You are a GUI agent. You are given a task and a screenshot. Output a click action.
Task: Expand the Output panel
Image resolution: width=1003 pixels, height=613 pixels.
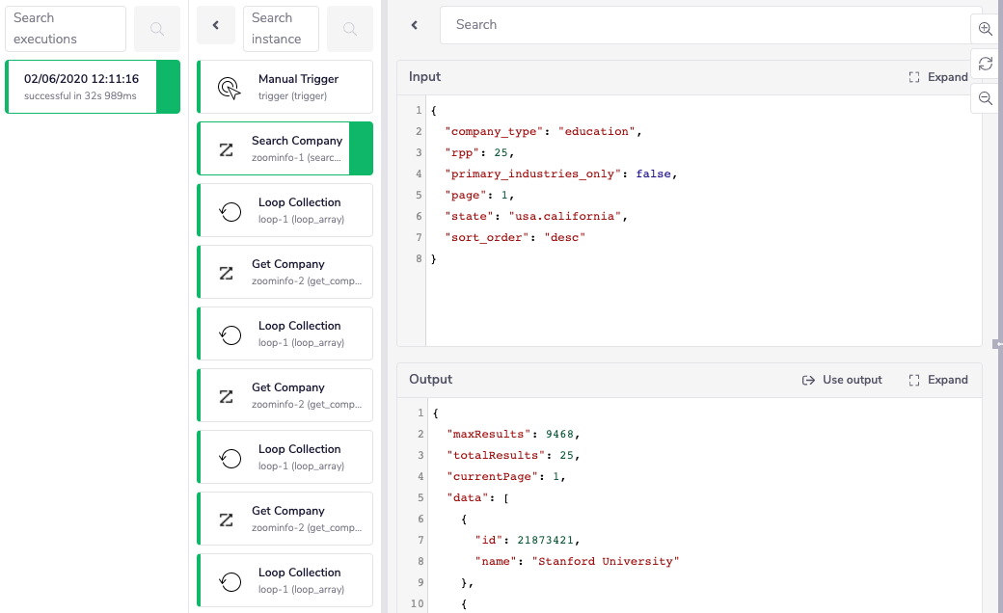[937, 380]
